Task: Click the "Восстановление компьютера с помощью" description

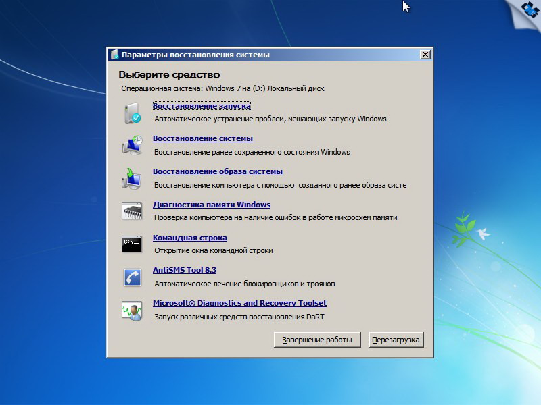Action: click(x=281, y=185)
